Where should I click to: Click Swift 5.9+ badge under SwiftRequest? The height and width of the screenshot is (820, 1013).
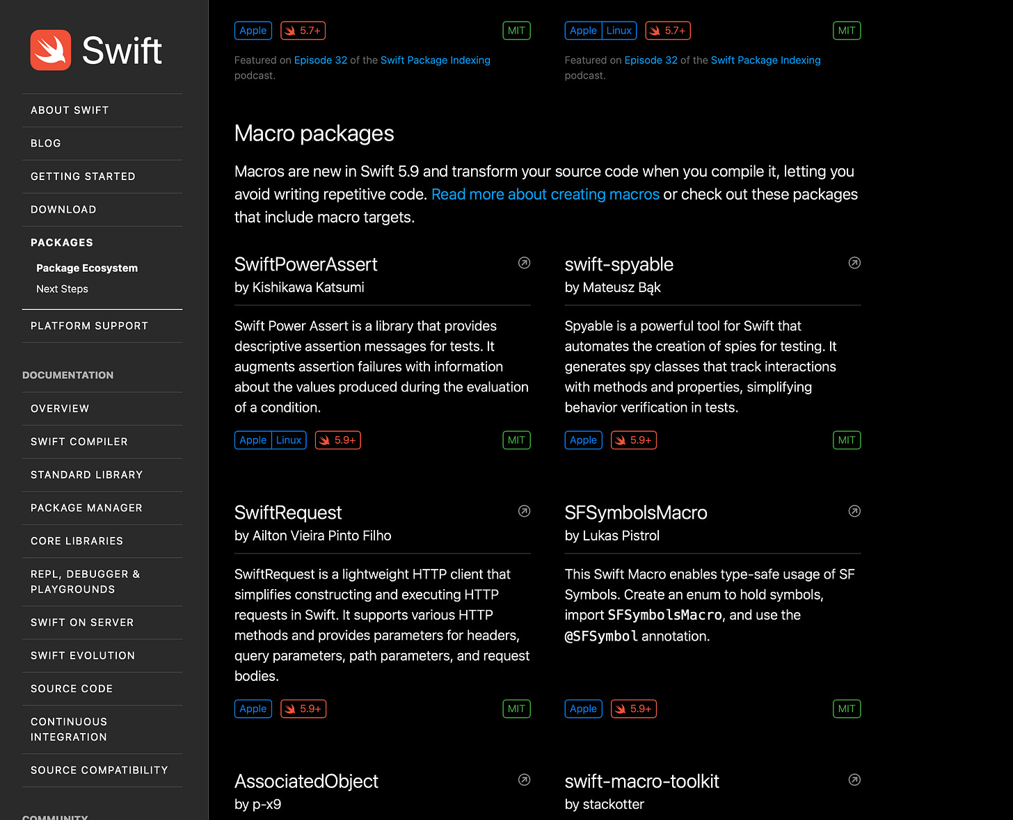303,709
